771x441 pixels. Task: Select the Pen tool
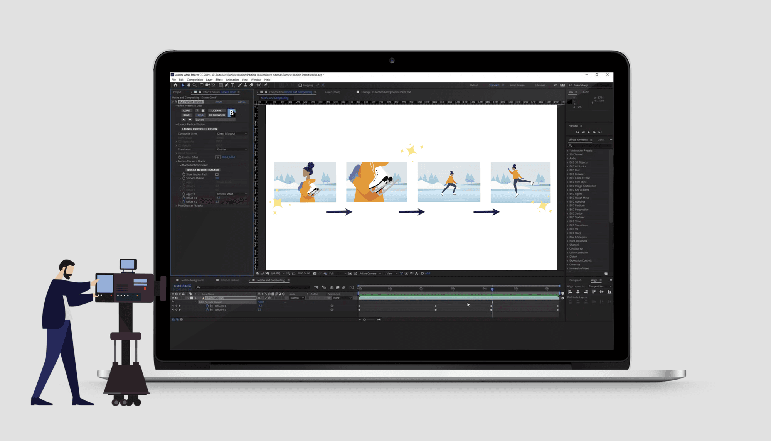pyautogui.click(x=227, y=85)
